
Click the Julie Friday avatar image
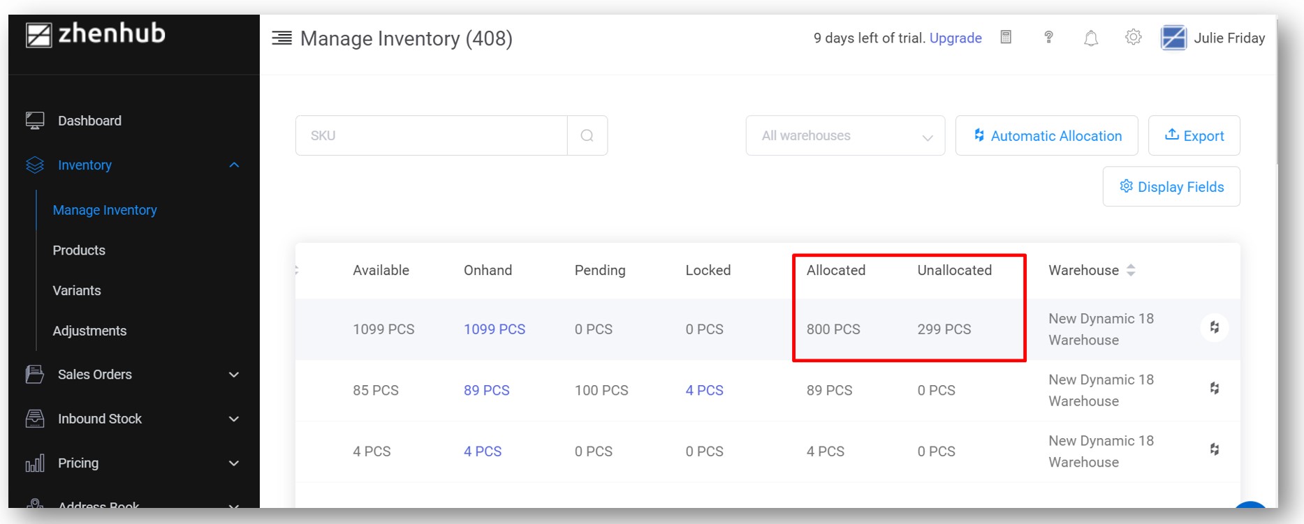pos(1173,38)
